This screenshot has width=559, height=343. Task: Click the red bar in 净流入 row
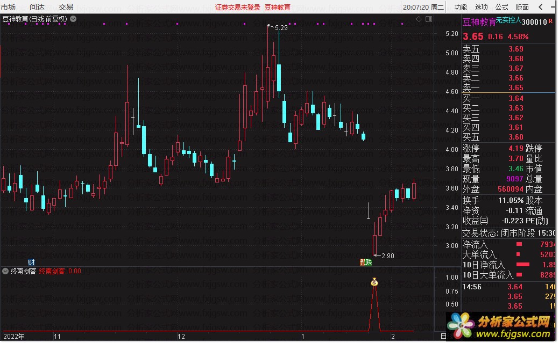coord(519,244)
